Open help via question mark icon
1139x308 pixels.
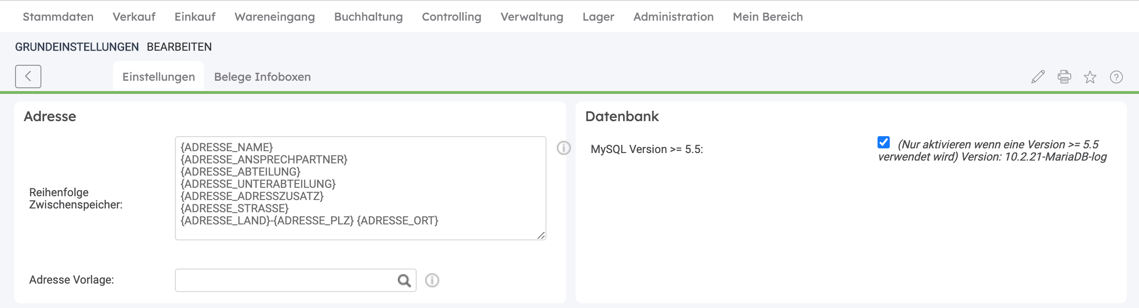(x=1116, y=77)
